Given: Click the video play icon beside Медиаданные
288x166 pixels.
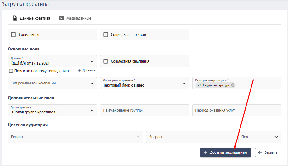Looking at the screenshot, I should [61, 18].
